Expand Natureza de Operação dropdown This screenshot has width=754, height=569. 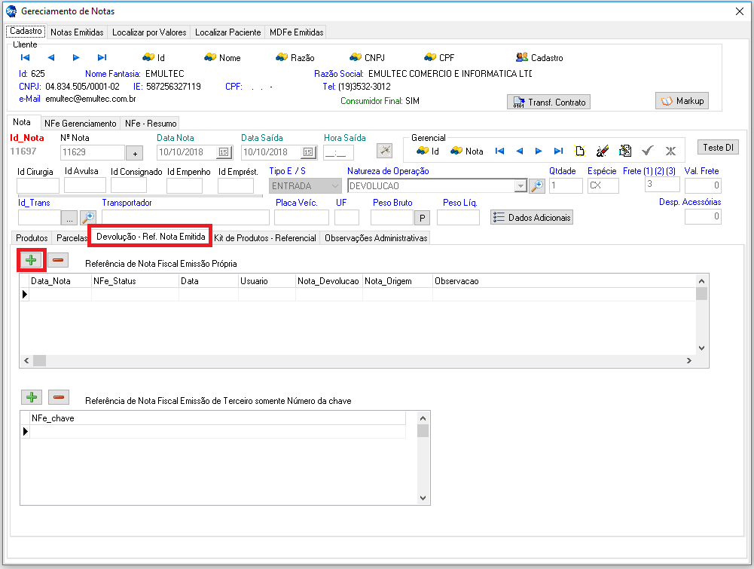[520, 186]
